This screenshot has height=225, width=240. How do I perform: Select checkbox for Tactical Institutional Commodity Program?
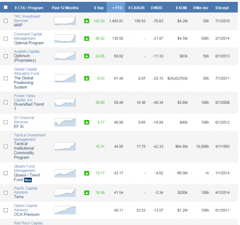point(6,146)
